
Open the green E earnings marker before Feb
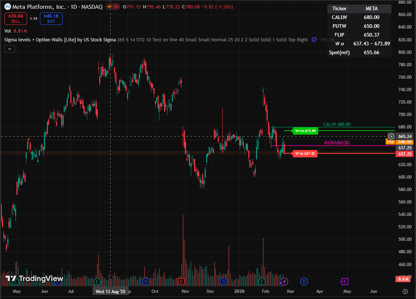(x=262, y=281)
